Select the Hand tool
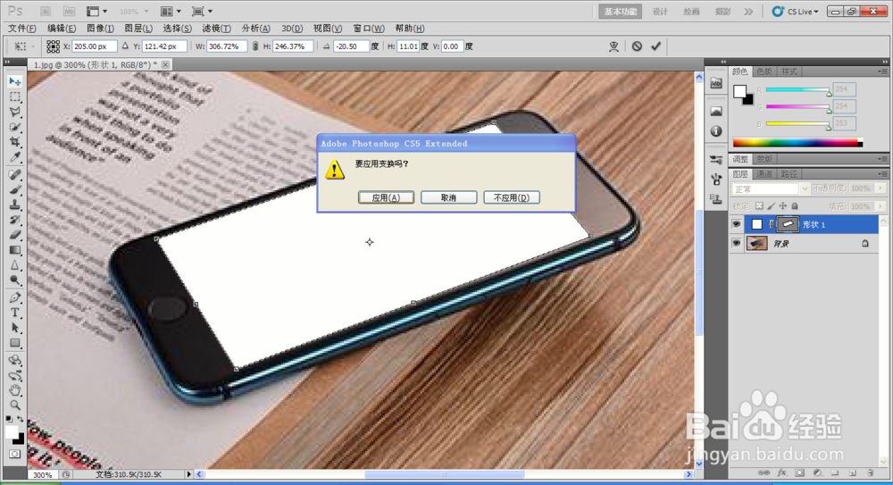 (x=15, y=390)
